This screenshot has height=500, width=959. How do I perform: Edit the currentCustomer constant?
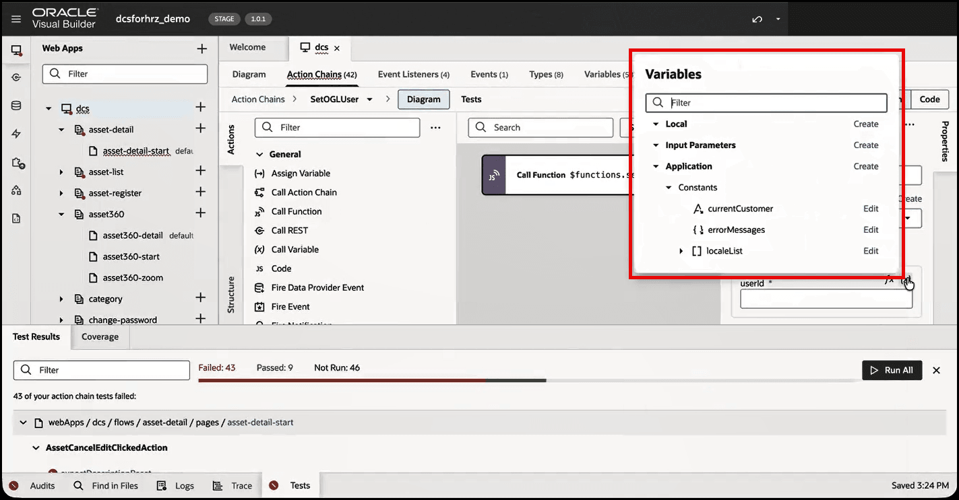[x=871, y=209]
